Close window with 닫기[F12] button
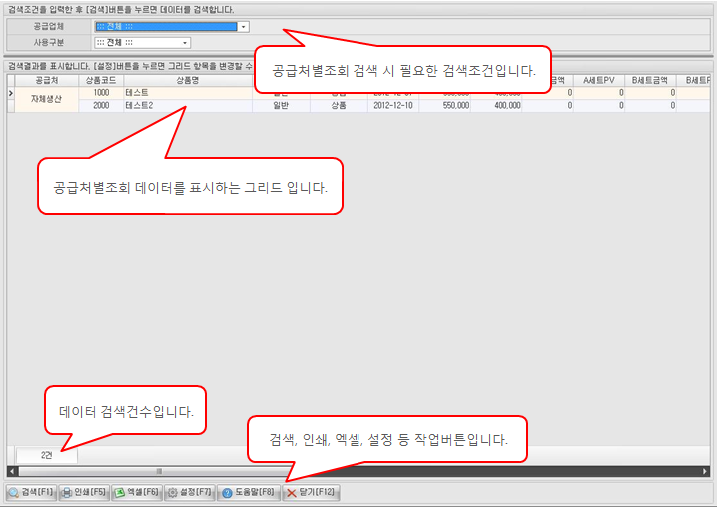The height and width of the screenshot is (507, 717). tap(311, 492)
